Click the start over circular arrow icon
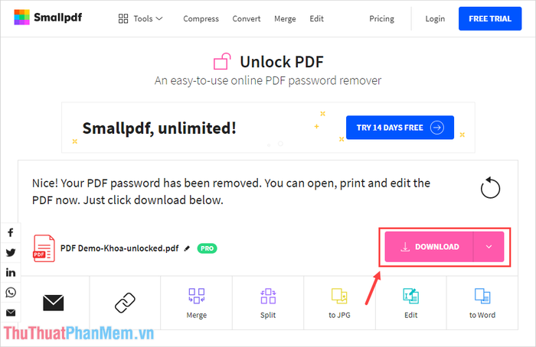Image resolution: width=536 pixels, height=347 pixels. [x=490, y=188]
